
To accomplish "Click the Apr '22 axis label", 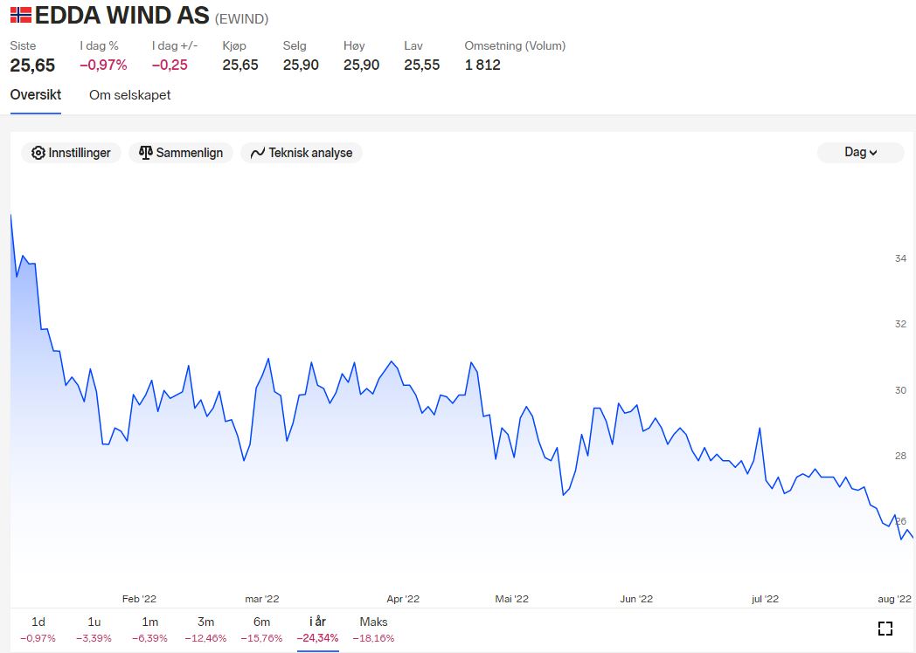I will (x=403, y=599).
